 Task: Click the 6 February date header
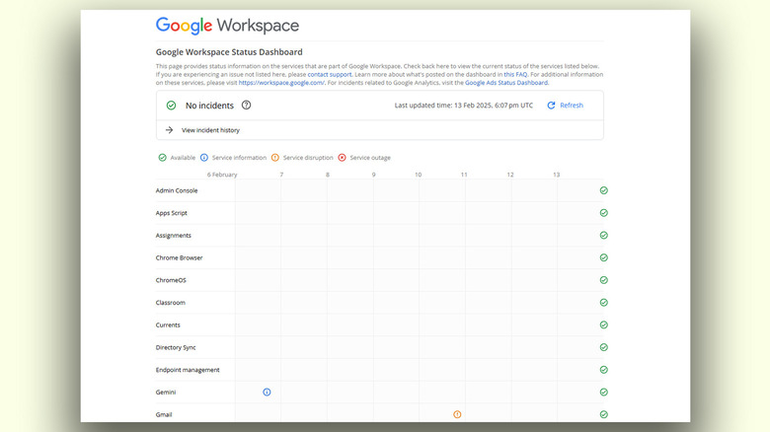pos(222,175)
